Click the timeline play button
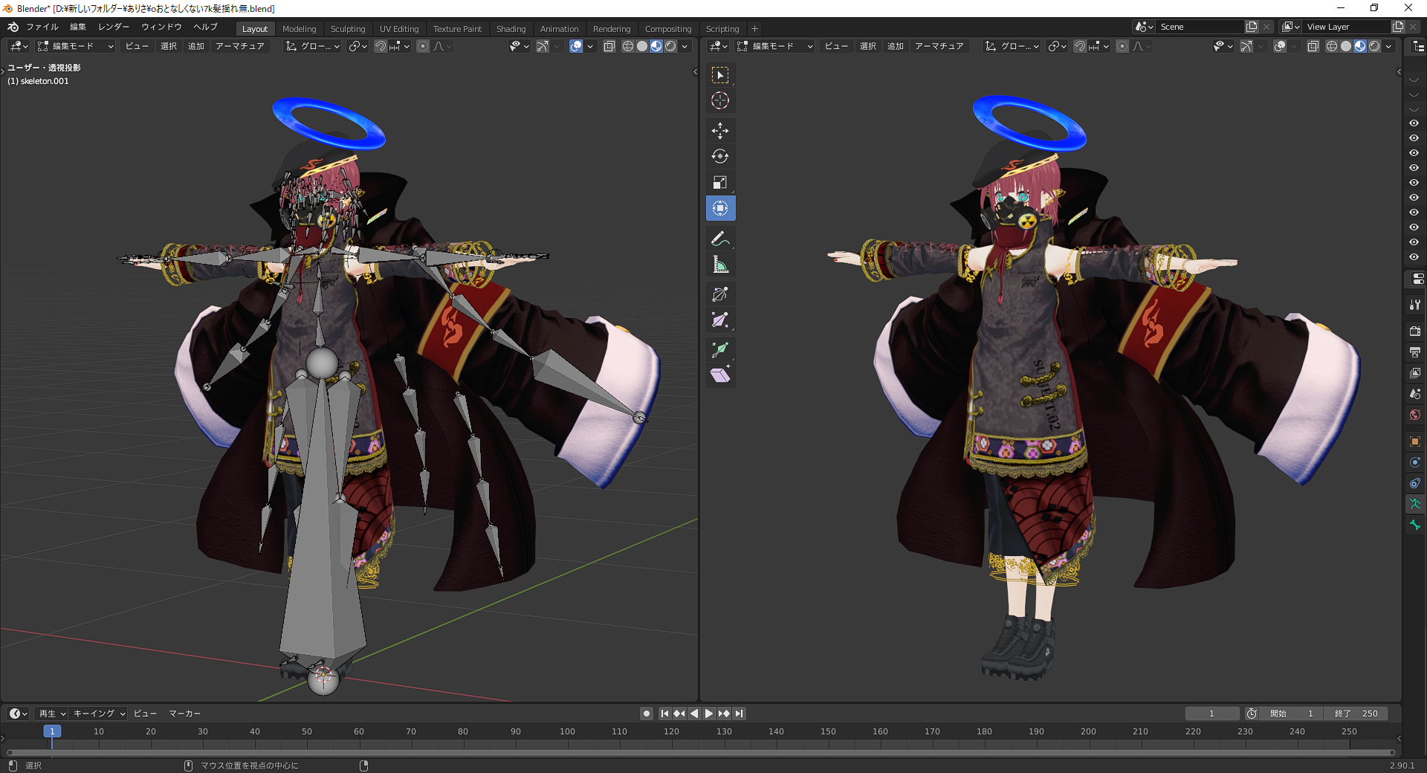This screenshot has height=773, width=1427. click(x=709, y=714)
